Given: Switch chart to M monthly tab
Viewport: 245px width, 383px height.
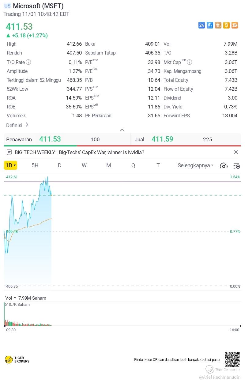Looking at the screenshot, I should click(108, 165).
